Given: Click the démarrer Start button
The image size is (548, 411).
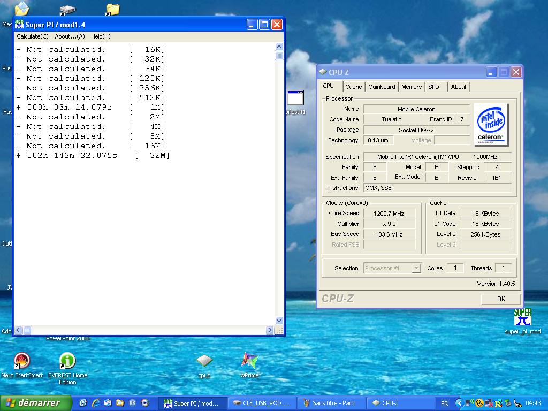Looking at the screenshot, I should click(36, 403).
